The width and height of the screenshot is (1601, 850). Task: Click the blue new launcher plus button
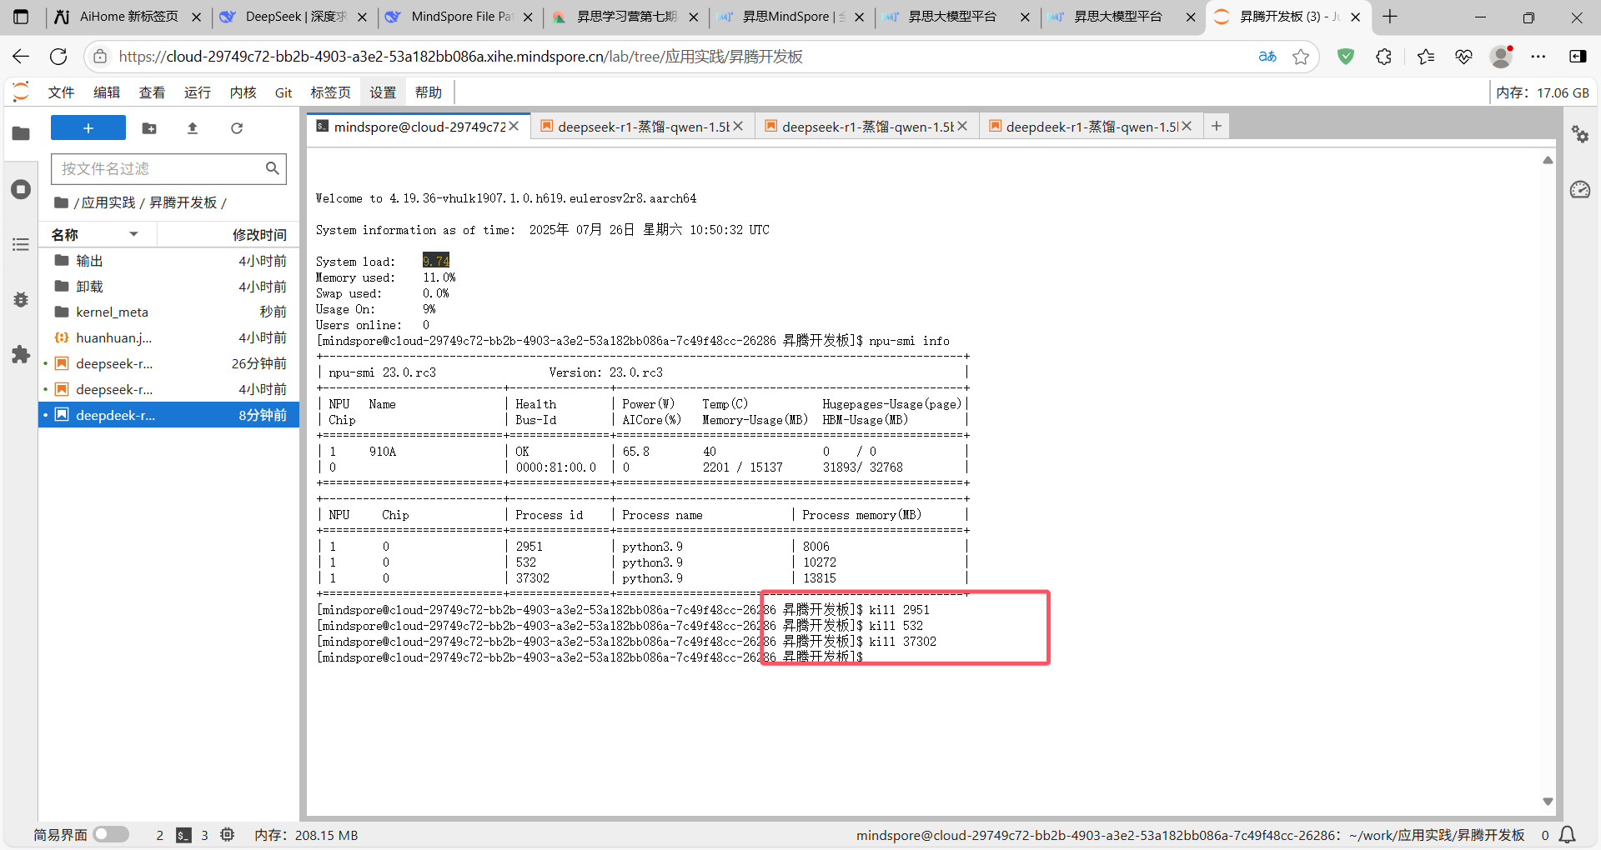point(88,128)
